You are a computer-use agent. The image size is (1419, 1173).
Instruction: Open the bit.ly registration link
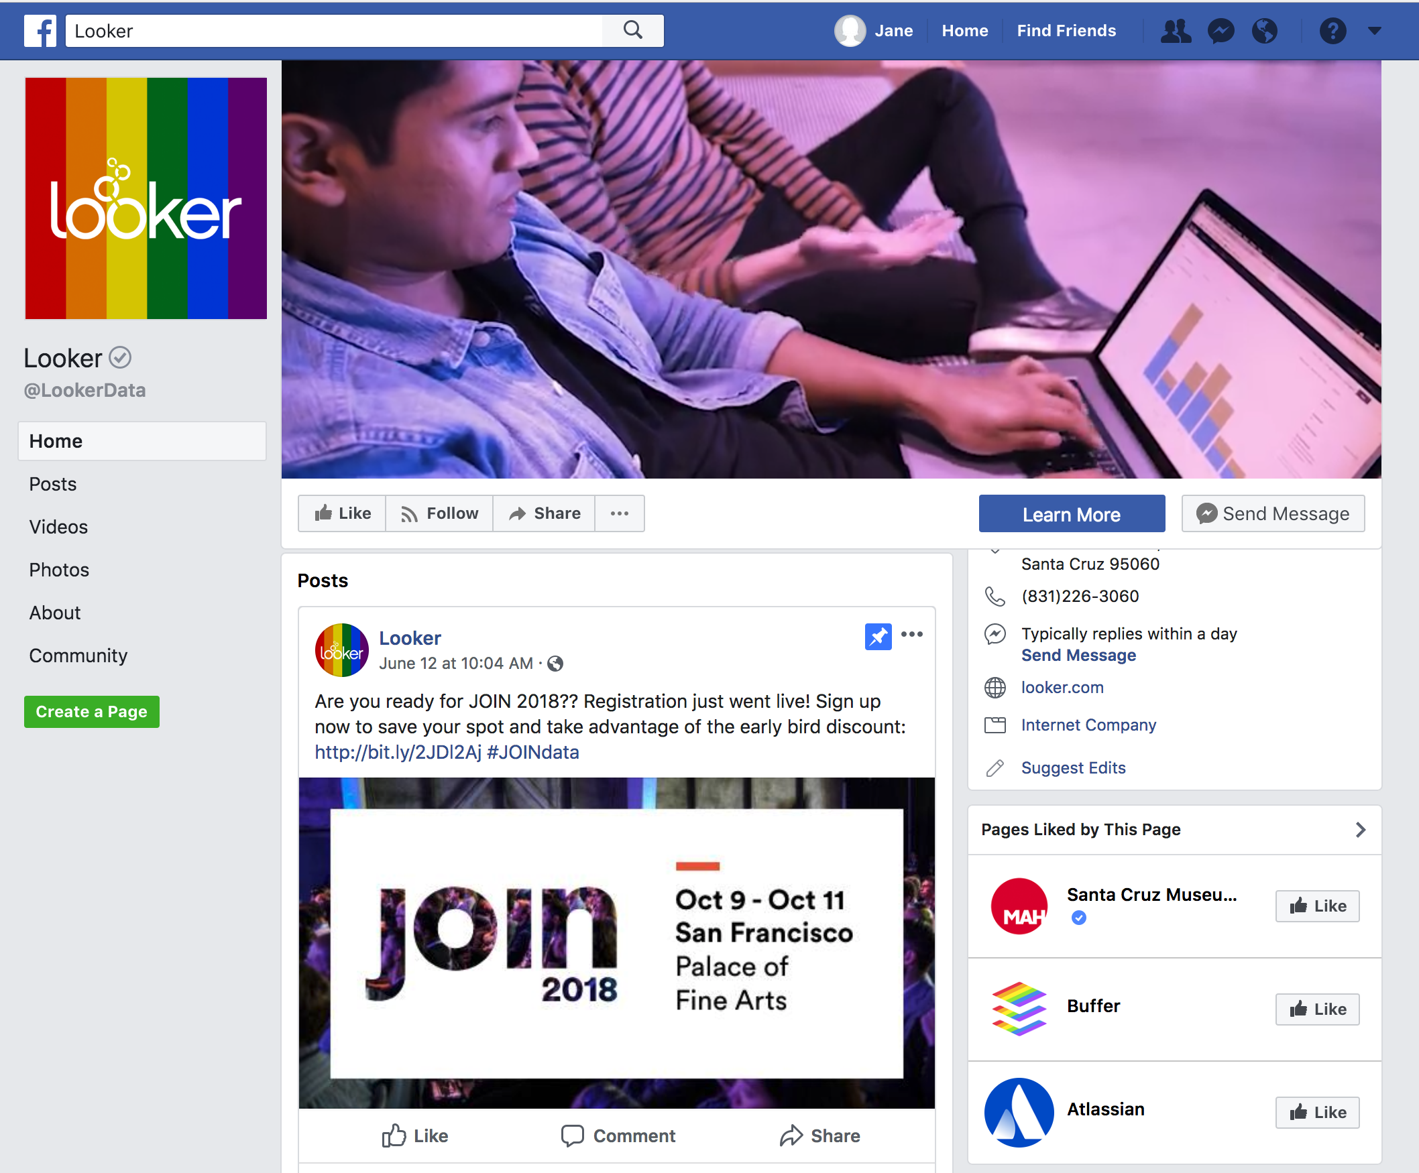(x=398, y=752)
